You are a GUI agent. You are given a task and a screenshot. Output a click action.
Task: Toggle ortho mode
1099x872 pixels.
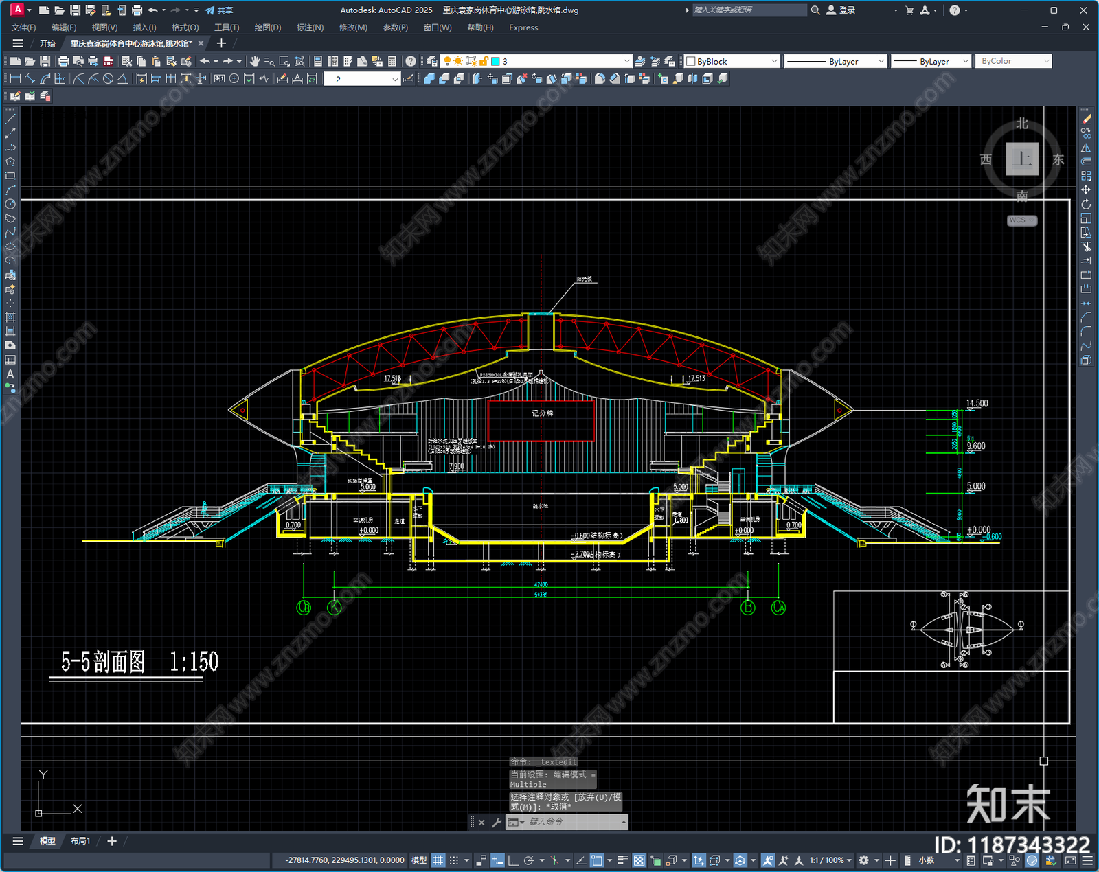click(513, 860)
